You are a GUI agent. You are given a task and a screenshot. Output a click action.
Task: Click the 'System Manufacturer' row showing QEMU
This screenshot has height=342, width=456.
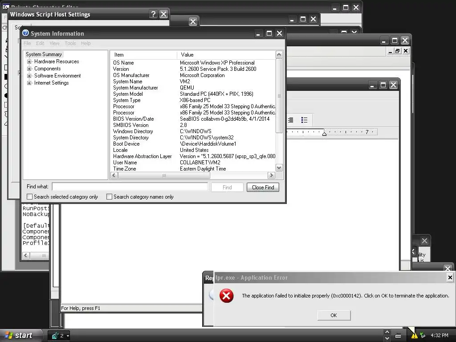click(x=193, y=88)
